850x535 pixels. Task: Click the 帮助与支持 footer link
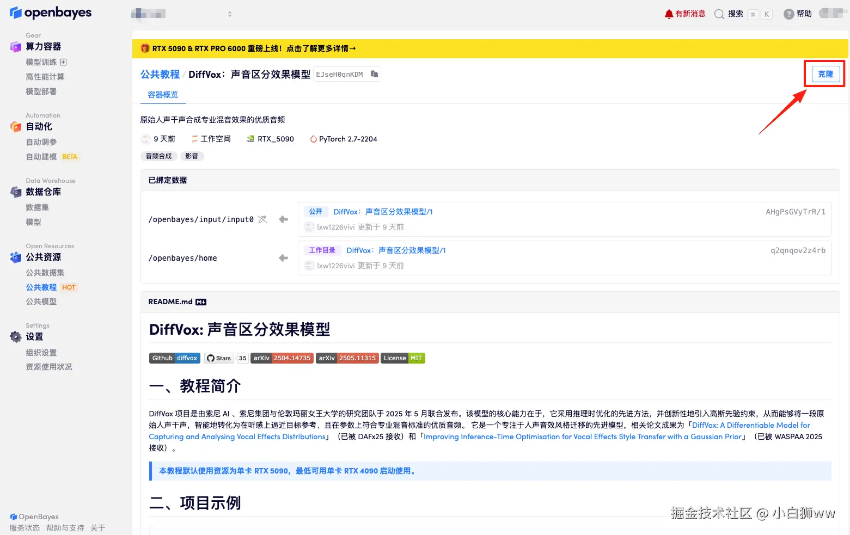pos(65,528)
